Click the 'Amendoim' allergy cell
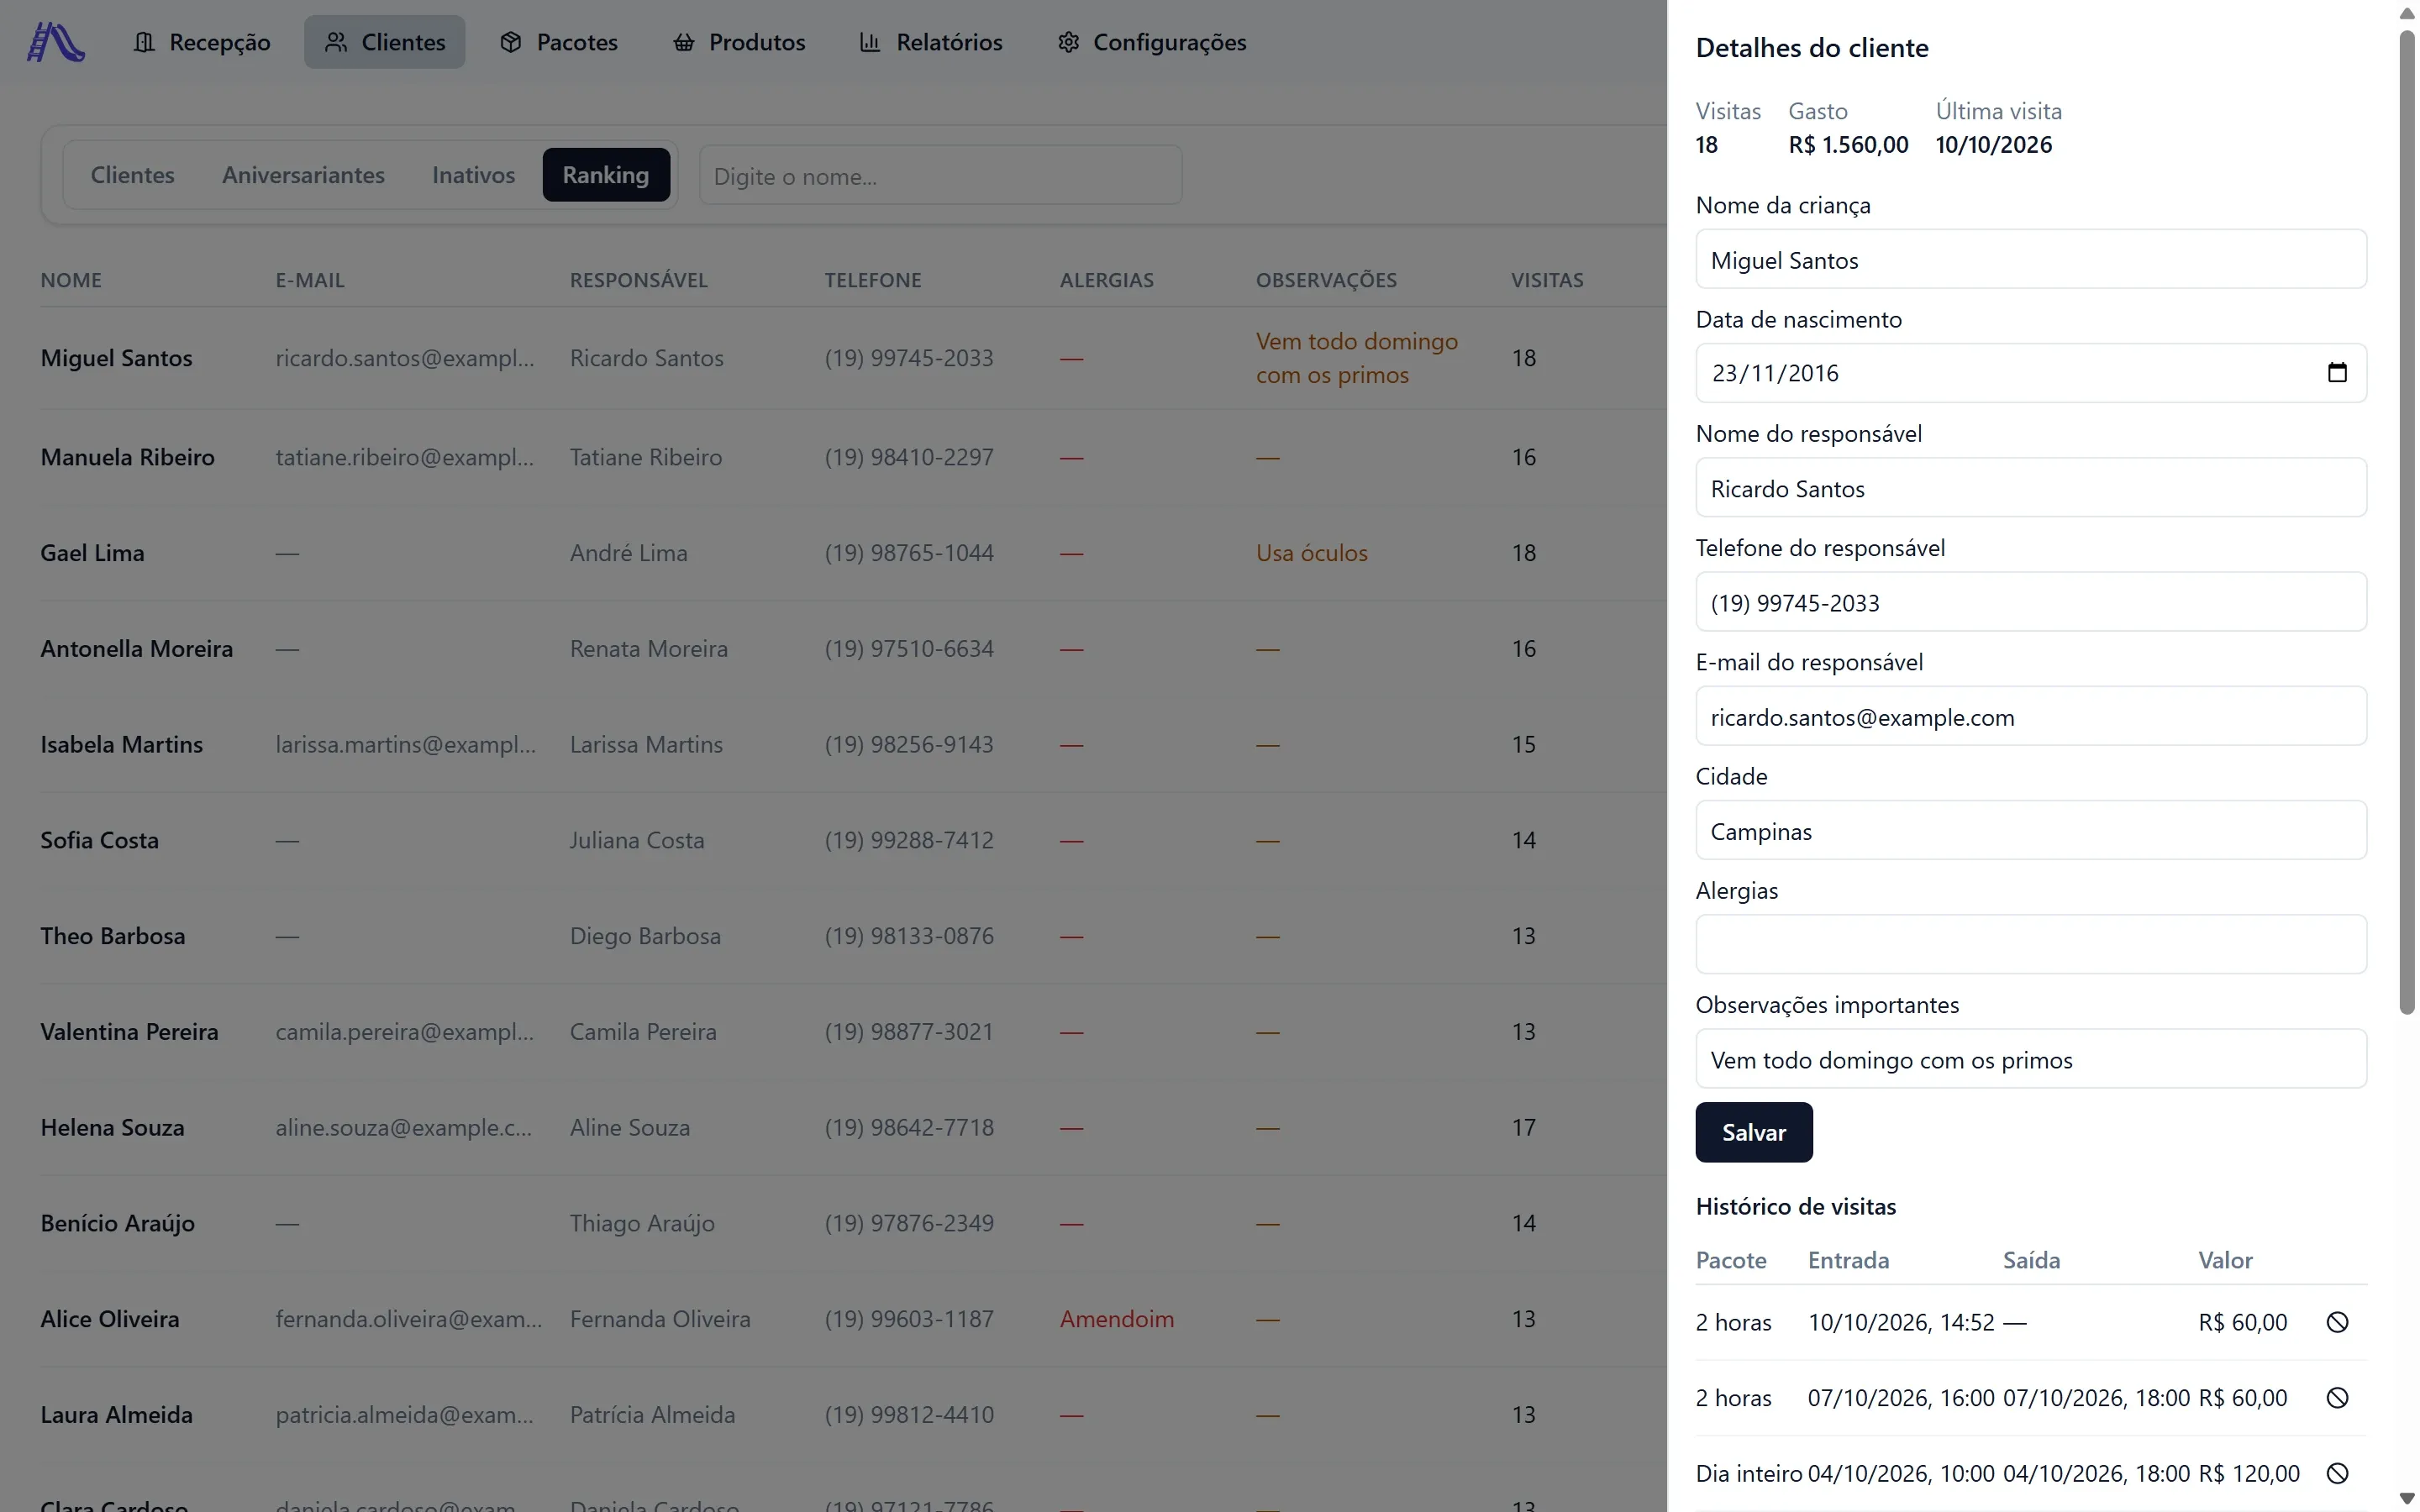Screen dimensions: 2420x1512 click(x=1117, y=1319)
